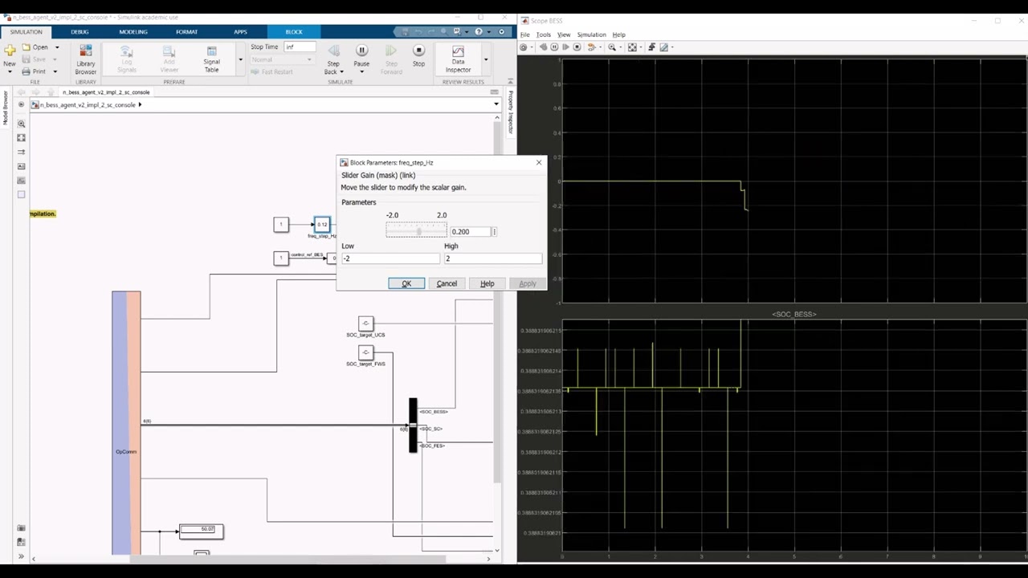This screenshot has height=578, width=1028.
Task: Click the hide/show explorer bar icon
Action: (x=21, y=104)
